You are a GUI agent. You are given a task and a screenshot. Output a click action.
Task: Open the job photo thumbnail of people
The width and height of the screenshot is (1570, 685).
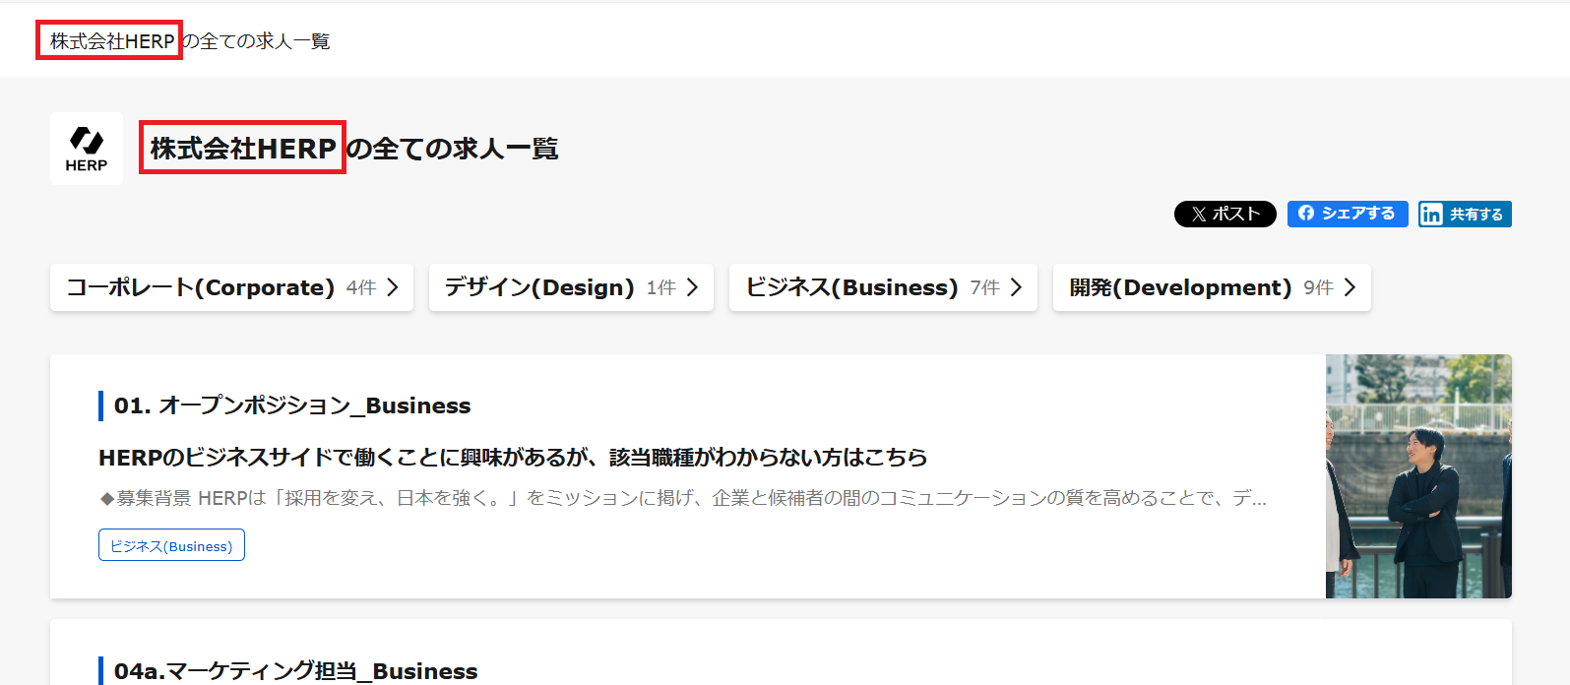click(1418, 476)
